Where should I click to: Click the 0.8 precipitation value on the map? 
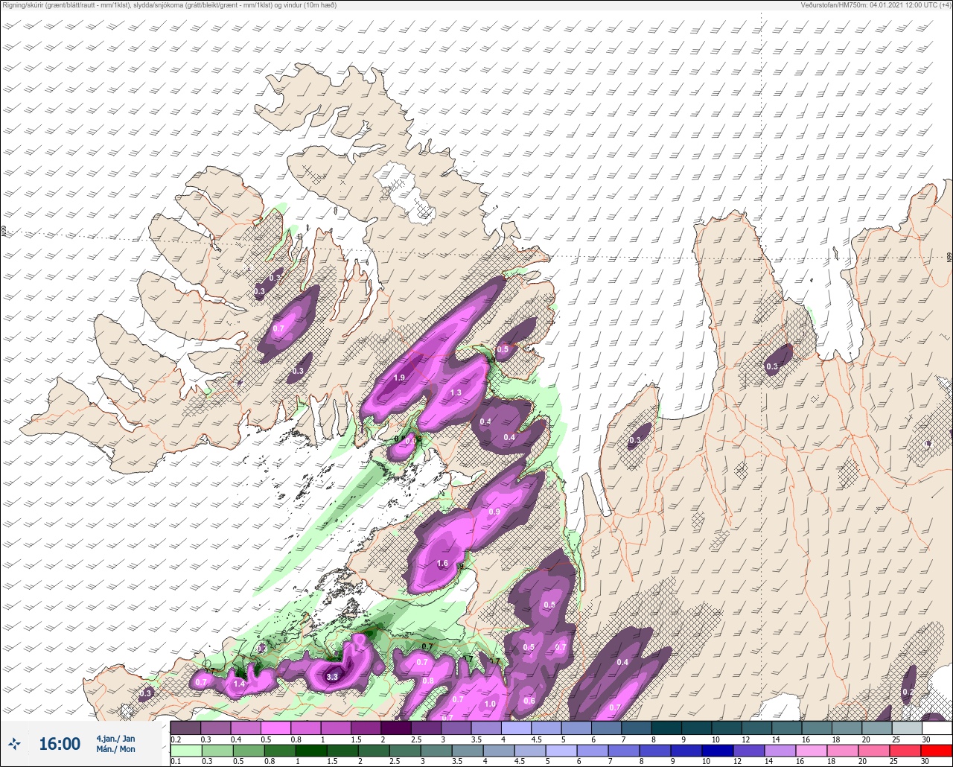428,681
